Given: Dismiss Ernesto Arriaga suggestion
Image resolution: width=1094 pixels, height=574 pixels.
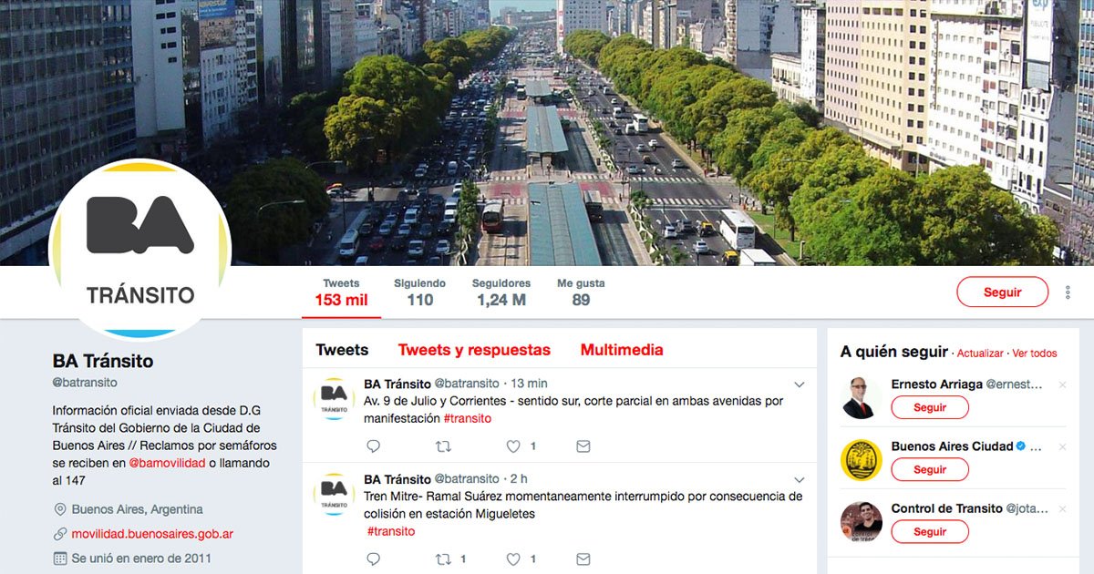Looking at the screenshot, I should click(1062, 384).
